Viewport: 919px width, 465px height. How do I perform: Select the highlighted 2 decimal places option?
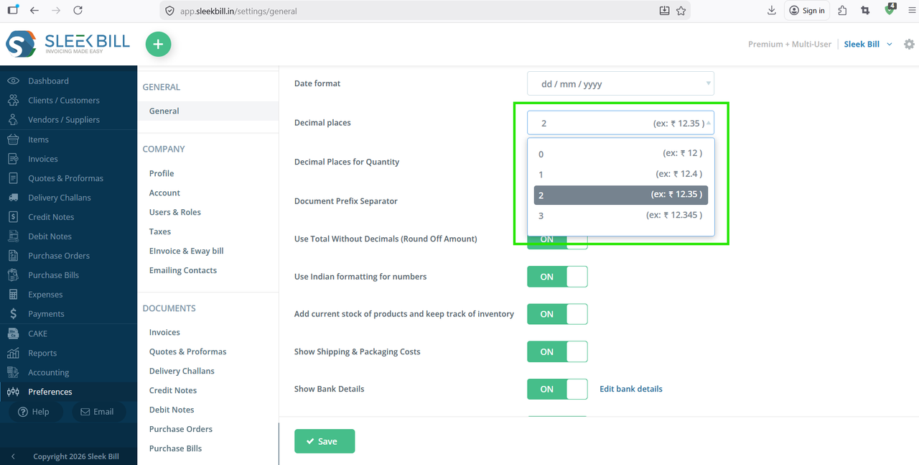point(621,195)
